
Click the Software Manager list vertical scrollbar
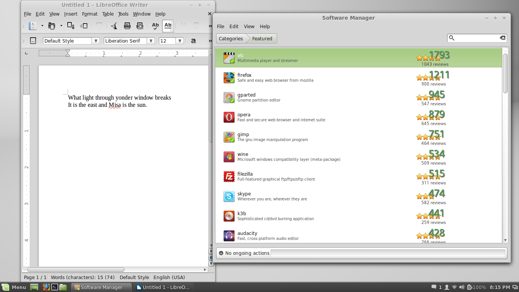(x=505, y=73)
